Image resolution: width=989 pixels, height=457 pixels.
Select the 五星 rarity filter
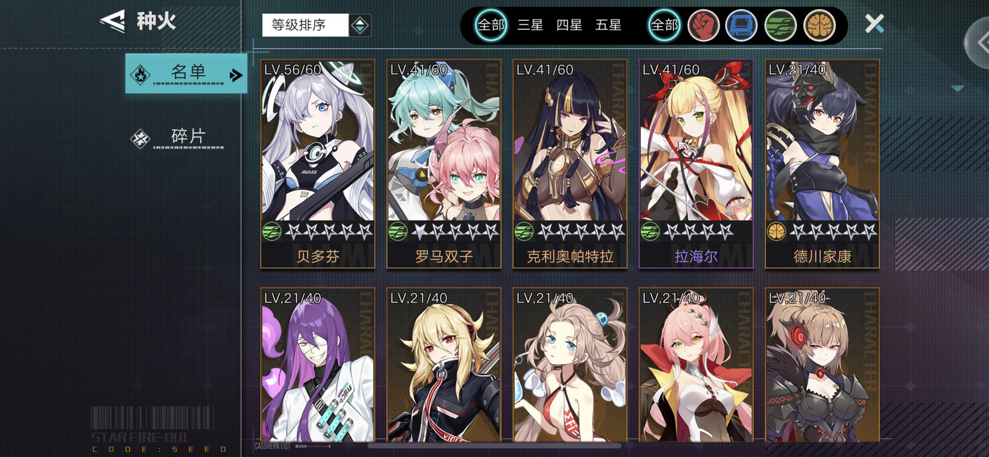[x=608, y=25]
